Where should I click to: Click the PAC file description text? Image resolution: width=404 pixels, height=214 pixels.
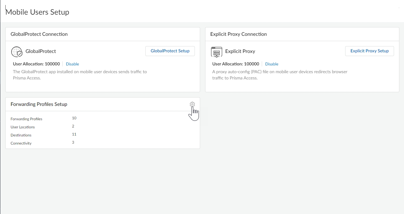coord(280,75)
